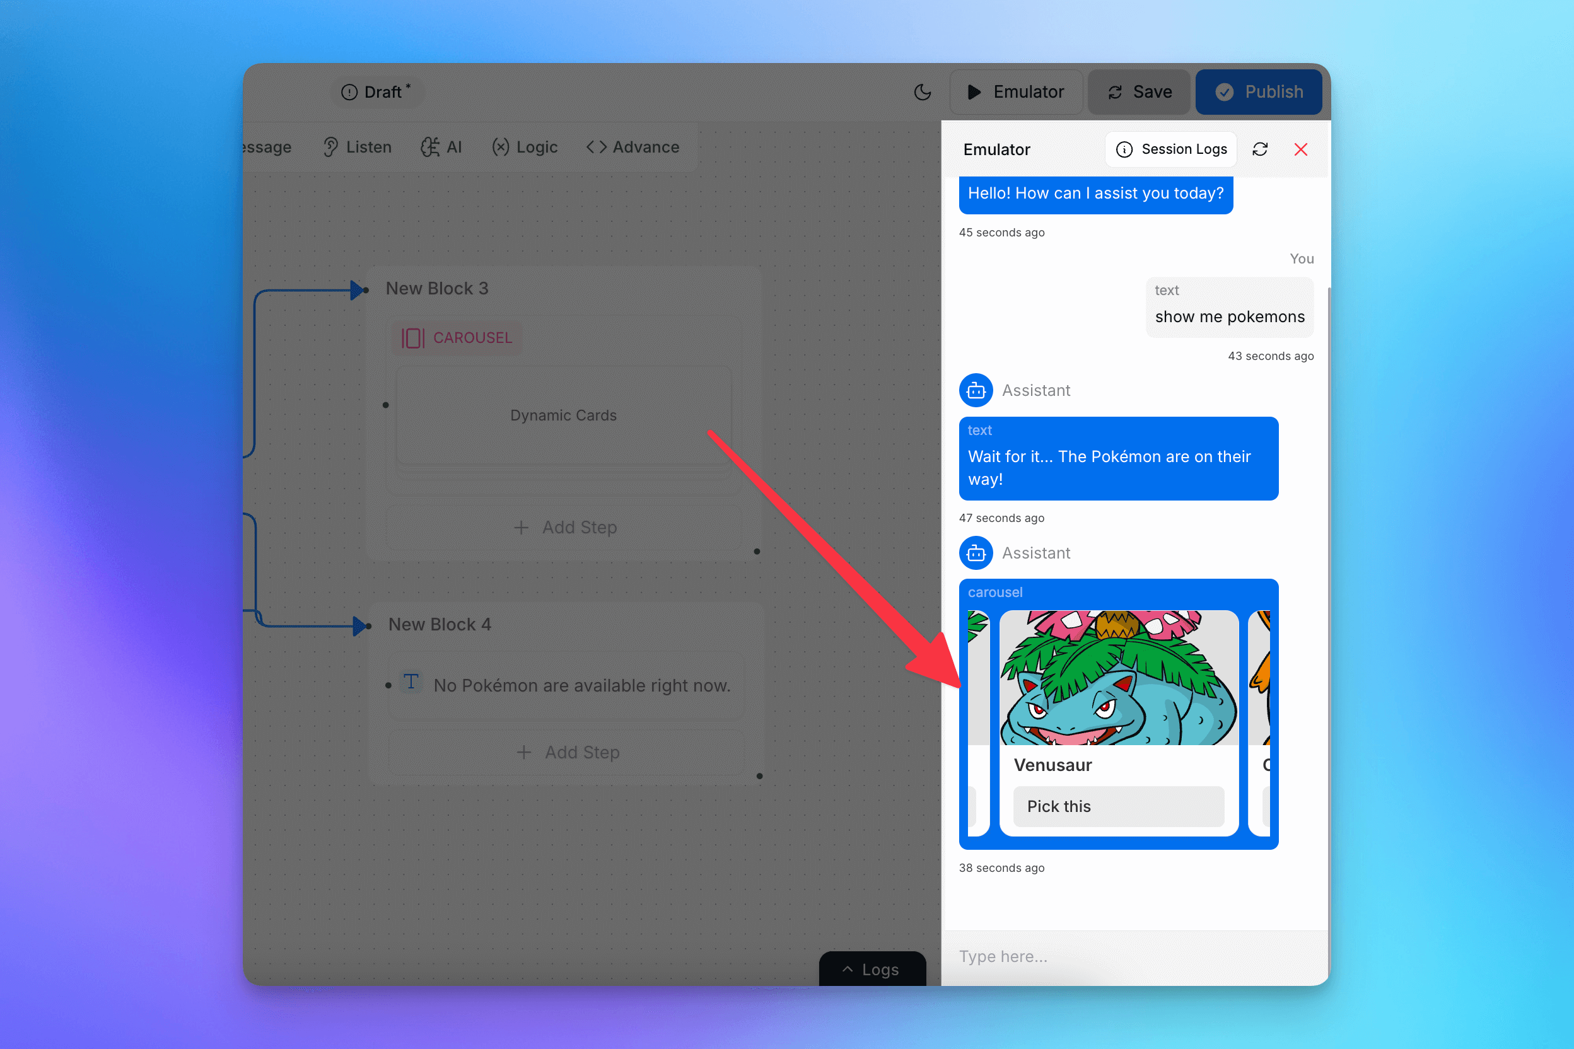Add a step to New Block 3
The image size is (1574, 1049).
coord(565,527)
